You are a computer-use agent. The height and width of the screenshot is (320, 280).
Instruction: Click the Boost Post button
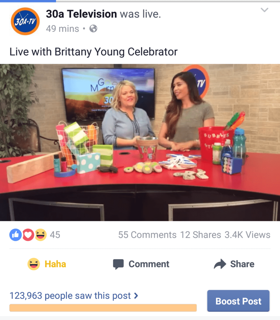238,301
